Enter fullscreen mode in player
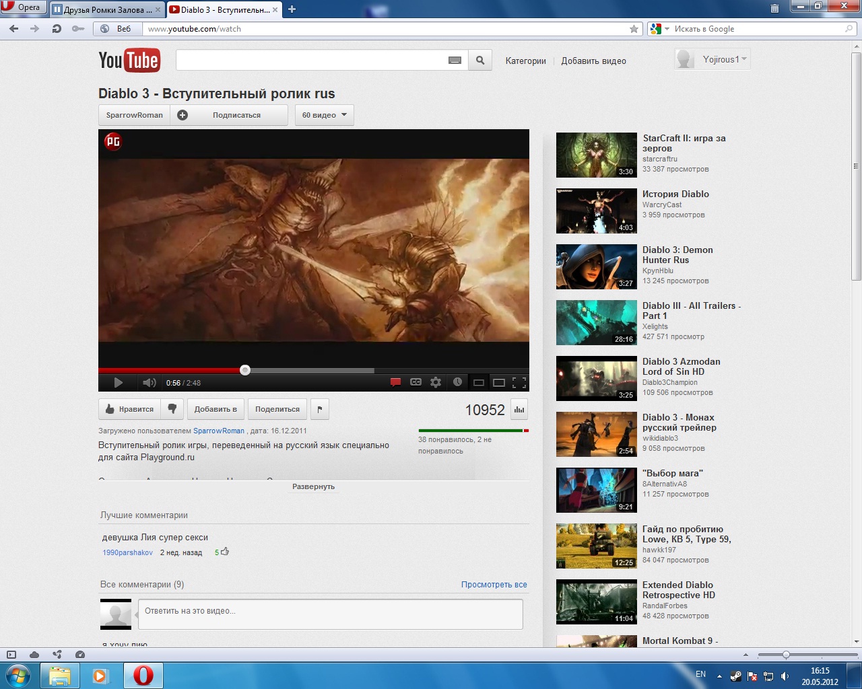 519,383
